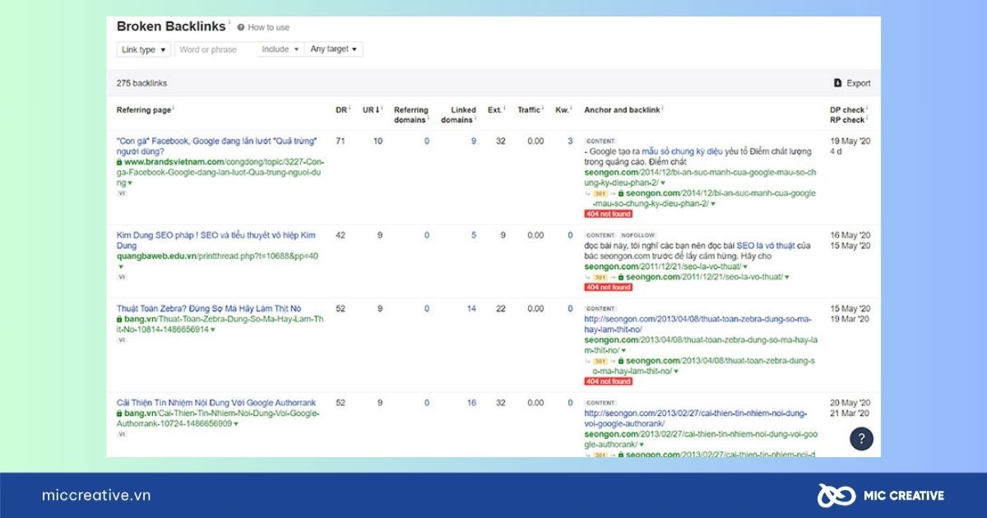The width and height of the screenshot is (987, 518).
Task: Open the round help button at bottom right
Action: click(861, 439)
